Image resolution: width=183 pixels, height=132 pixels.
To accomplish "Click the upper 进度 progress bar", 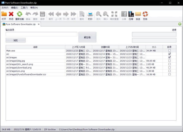I will [x=154, y=34].
